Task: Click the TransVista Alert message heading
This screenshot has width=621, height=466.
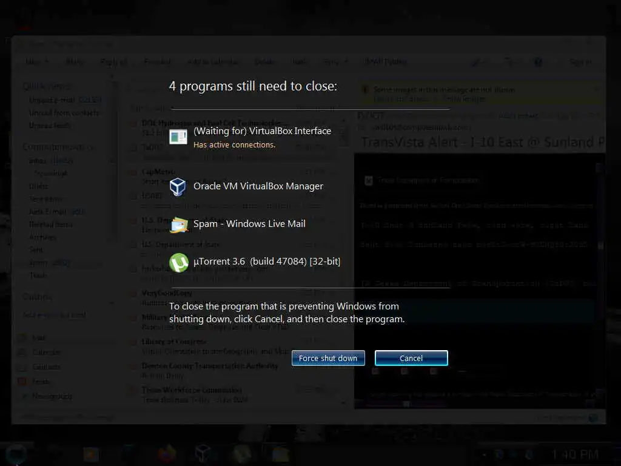Action: [x=482, y=142]
